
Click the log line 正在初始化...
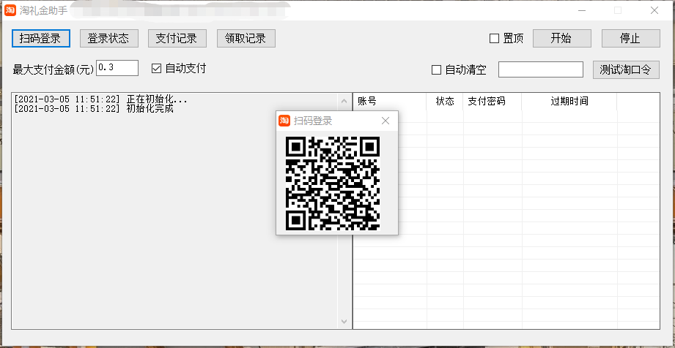(x=100, y=99)
